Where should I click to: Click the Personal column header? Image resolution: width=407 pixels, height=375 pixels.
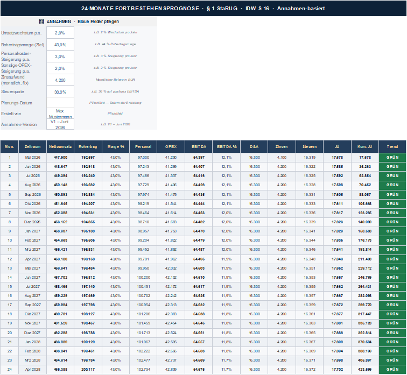coord(143,146)
